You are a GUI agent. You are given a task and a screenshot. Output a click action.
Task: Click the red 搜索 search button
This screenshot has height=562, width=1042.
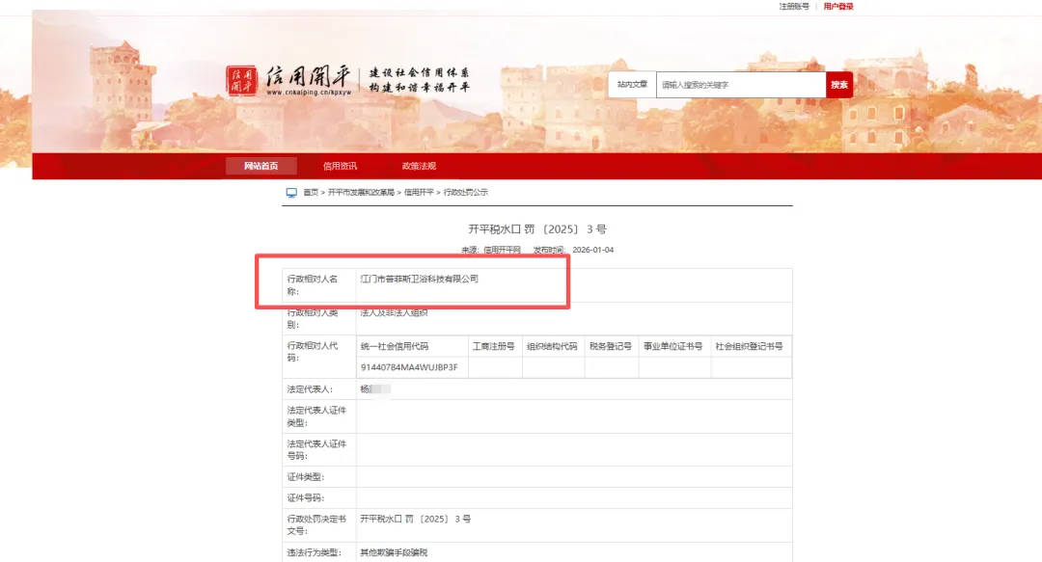click(839, 85)
